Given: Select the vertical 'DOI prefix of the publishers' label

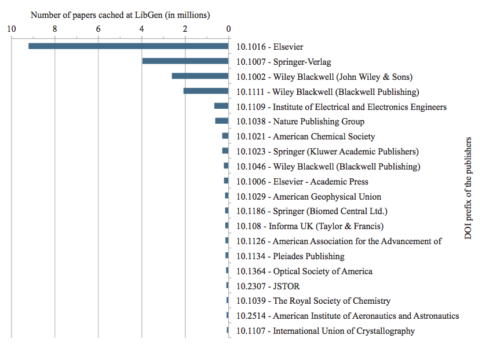Looking at the screenshot, I should 468,188.
